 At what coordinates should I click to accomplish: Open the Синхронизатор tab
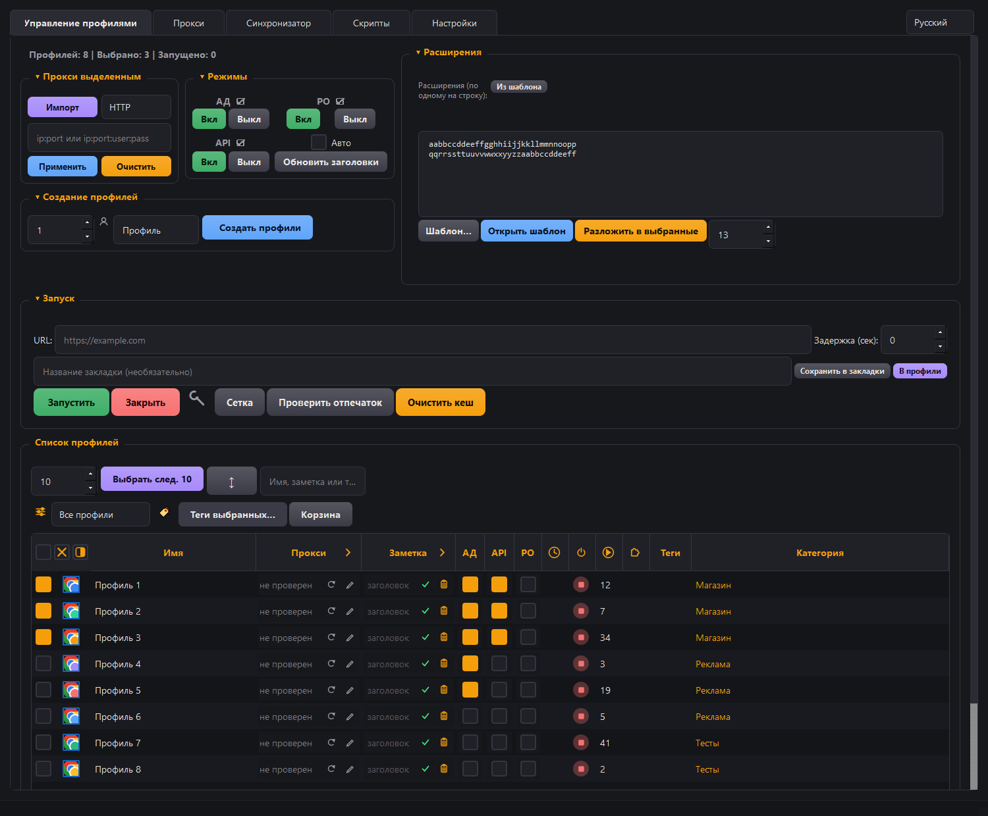tap(279, 23)
